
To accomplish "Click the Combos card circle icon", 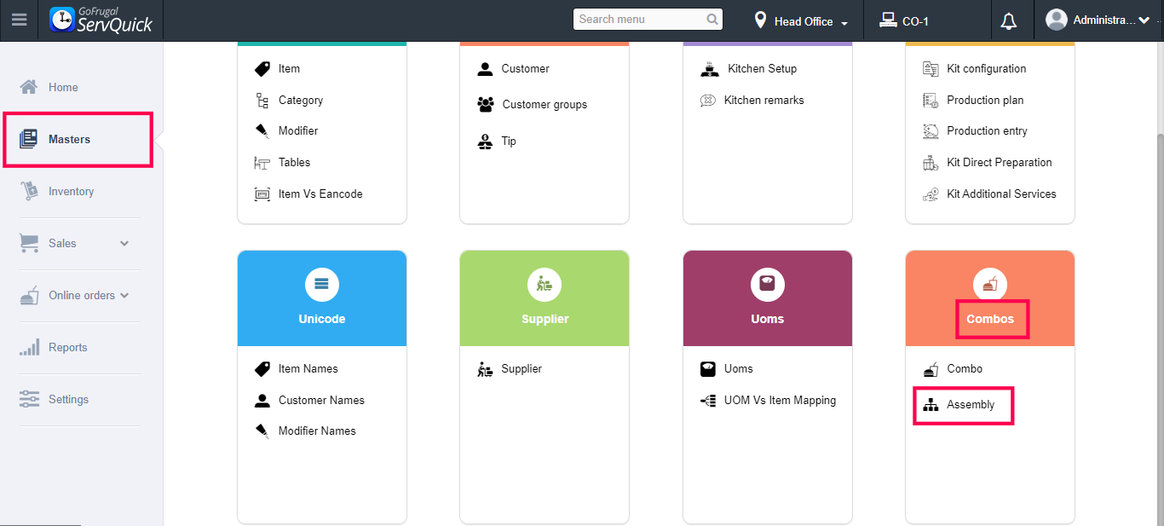I will (x=990, y=285).
